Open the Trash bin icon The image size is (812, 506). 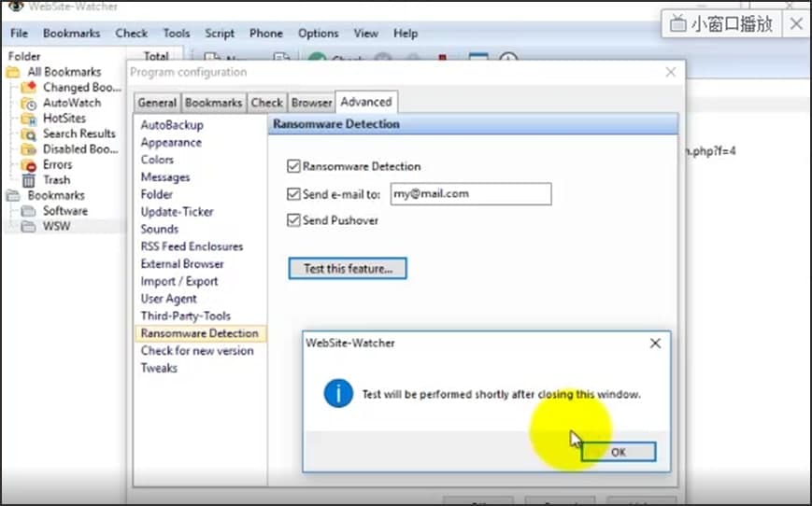pos(28,180)
